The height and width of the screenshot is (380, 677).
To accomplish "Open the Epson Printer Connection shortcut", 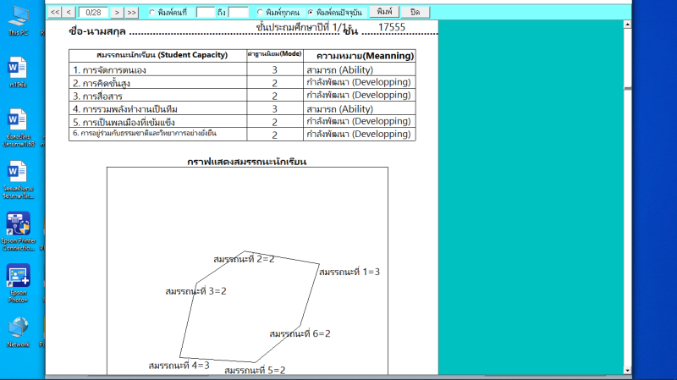I will tap(18, 225).
